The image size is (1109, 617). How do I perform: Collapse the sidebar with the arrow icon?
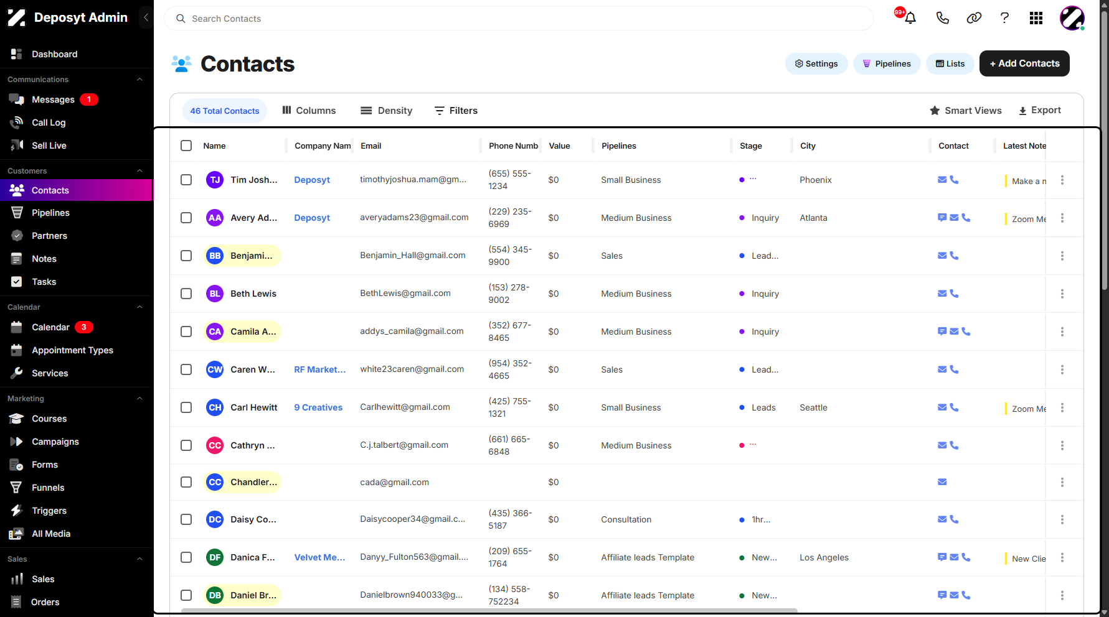[146, 17]
